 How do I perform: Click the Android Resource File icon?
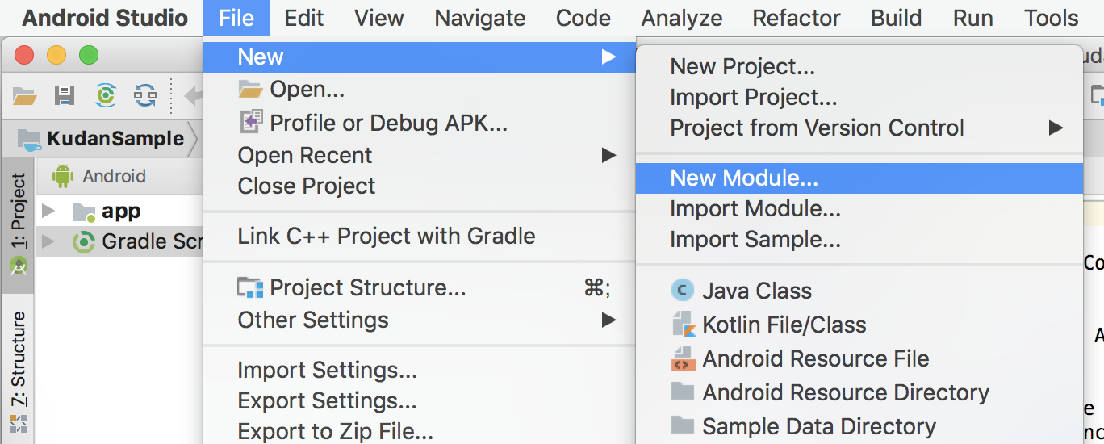coord(683,358)
